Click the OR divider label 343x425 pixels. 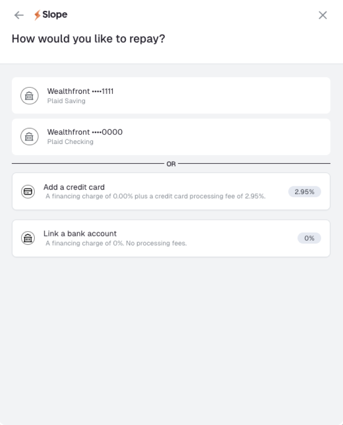click(x=171, y=164)
